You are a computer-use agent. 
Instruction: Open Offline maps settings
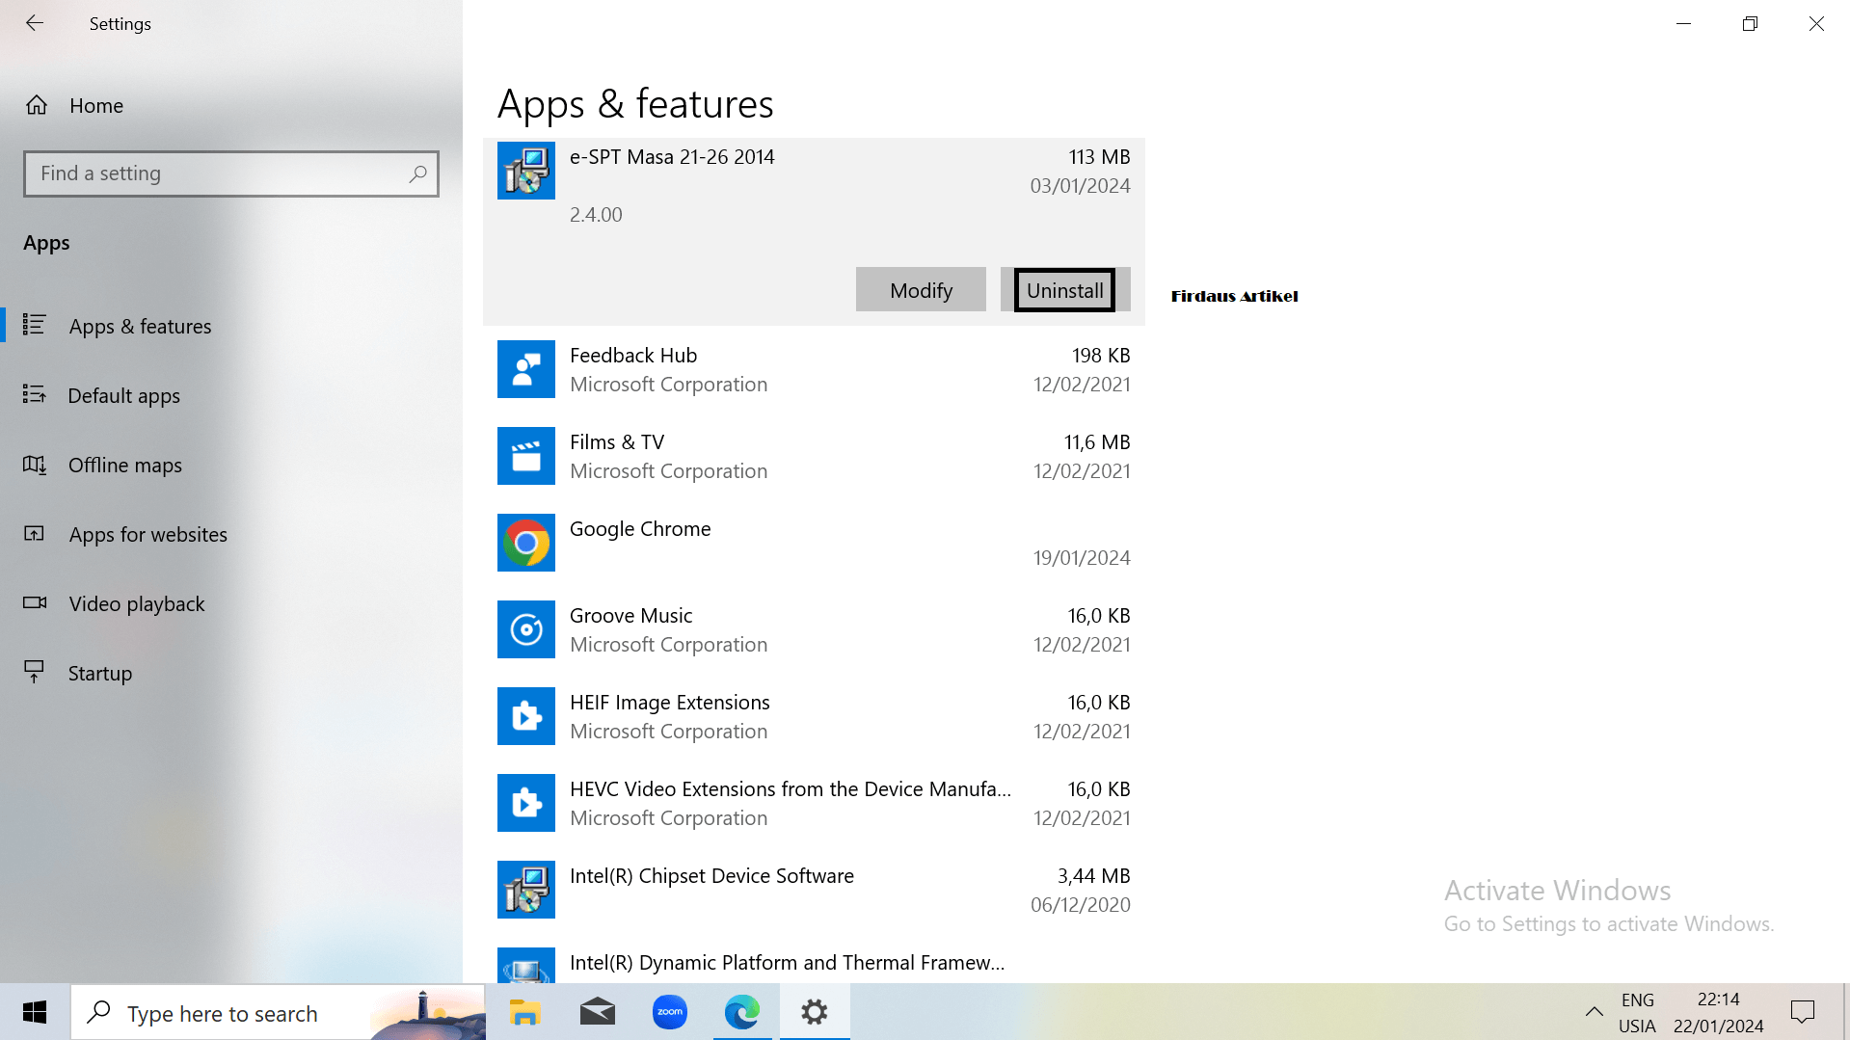coord(231,465)
